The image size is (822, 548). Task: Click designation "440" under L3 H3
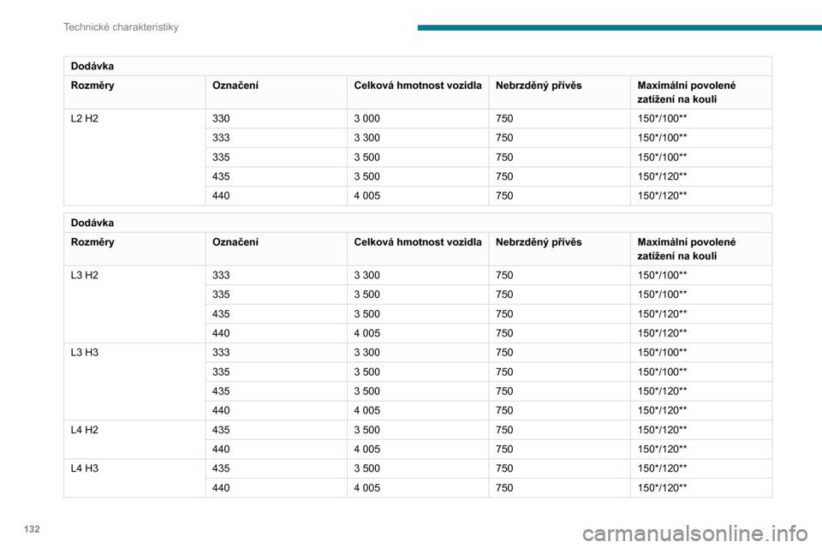tap(221, 411)
